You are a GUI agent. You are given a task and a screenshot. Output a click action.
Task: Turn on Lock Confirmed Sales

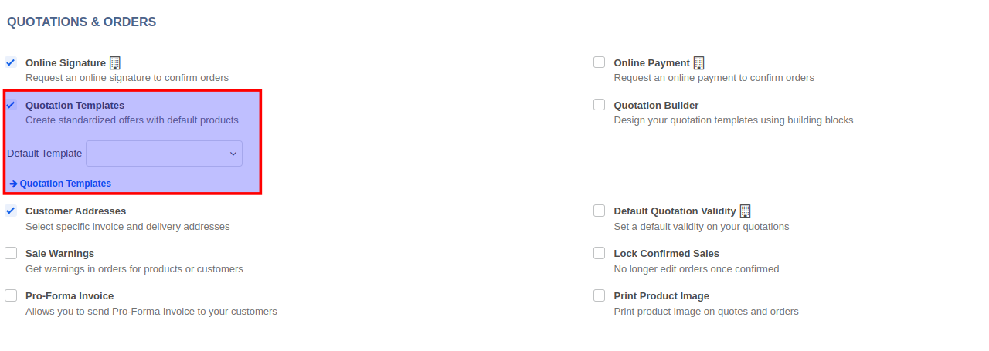pyautogui.click(x=600, y=253)
